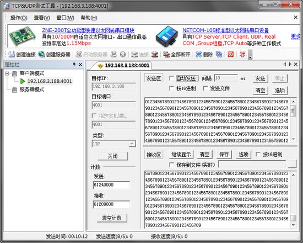Click the 间隔 interval ms input field
The width and height of the screenshot is (303, 243).
pyautogui.click(x=226, y=78)
